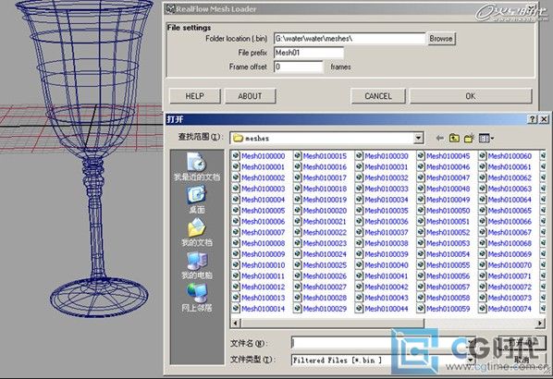553x379 pixels.
Task: Click the file list left scroll arrow
Action: click(x=235, y=323)
